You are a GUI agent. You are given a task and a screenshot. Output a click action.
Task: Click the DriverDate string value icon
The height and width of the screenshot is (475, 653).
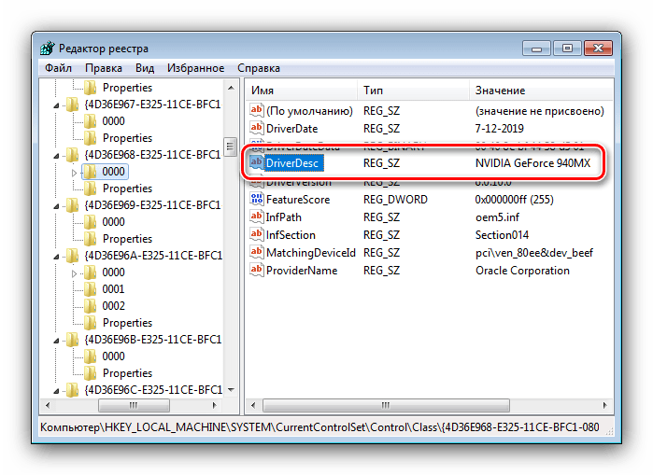[257, 127]
